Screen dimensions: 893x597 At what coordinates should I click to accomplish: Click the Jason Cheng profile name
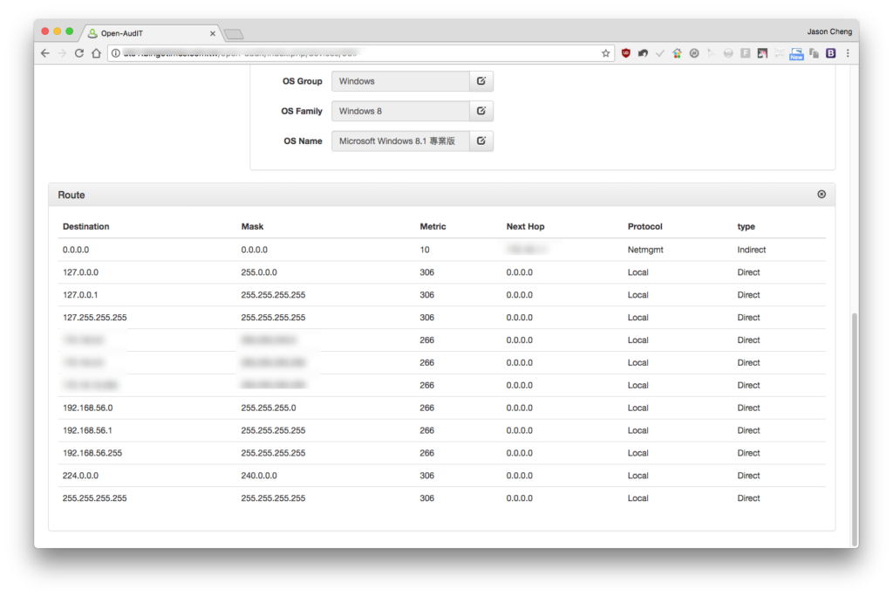point(829,31)
